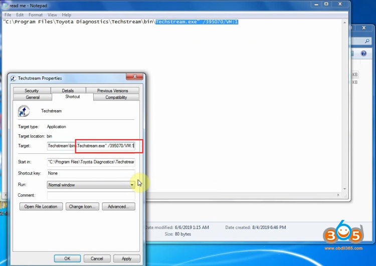Click the Target input field
Screen dimensions: 376x266
pos(91,146)
